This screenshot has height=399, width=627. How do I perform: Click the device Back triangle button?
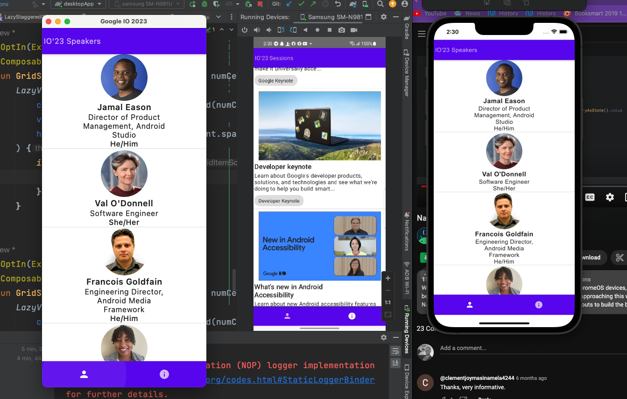click(x=305, y=30)
